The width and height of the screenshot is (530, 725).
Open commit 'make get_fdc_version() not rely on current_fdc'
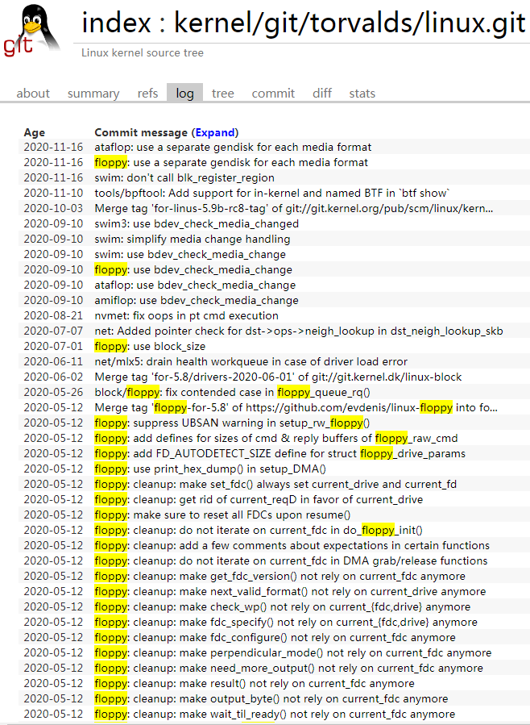279,575
